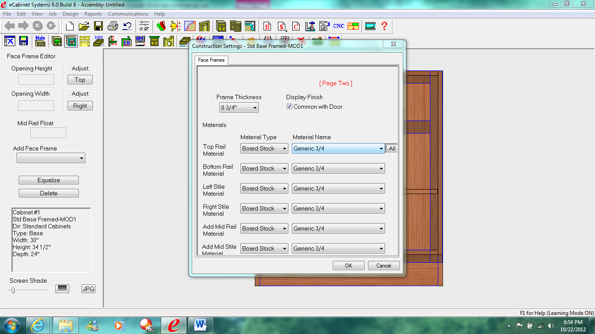
Task: Click the Print icon in toolbar
Action: 112,26
